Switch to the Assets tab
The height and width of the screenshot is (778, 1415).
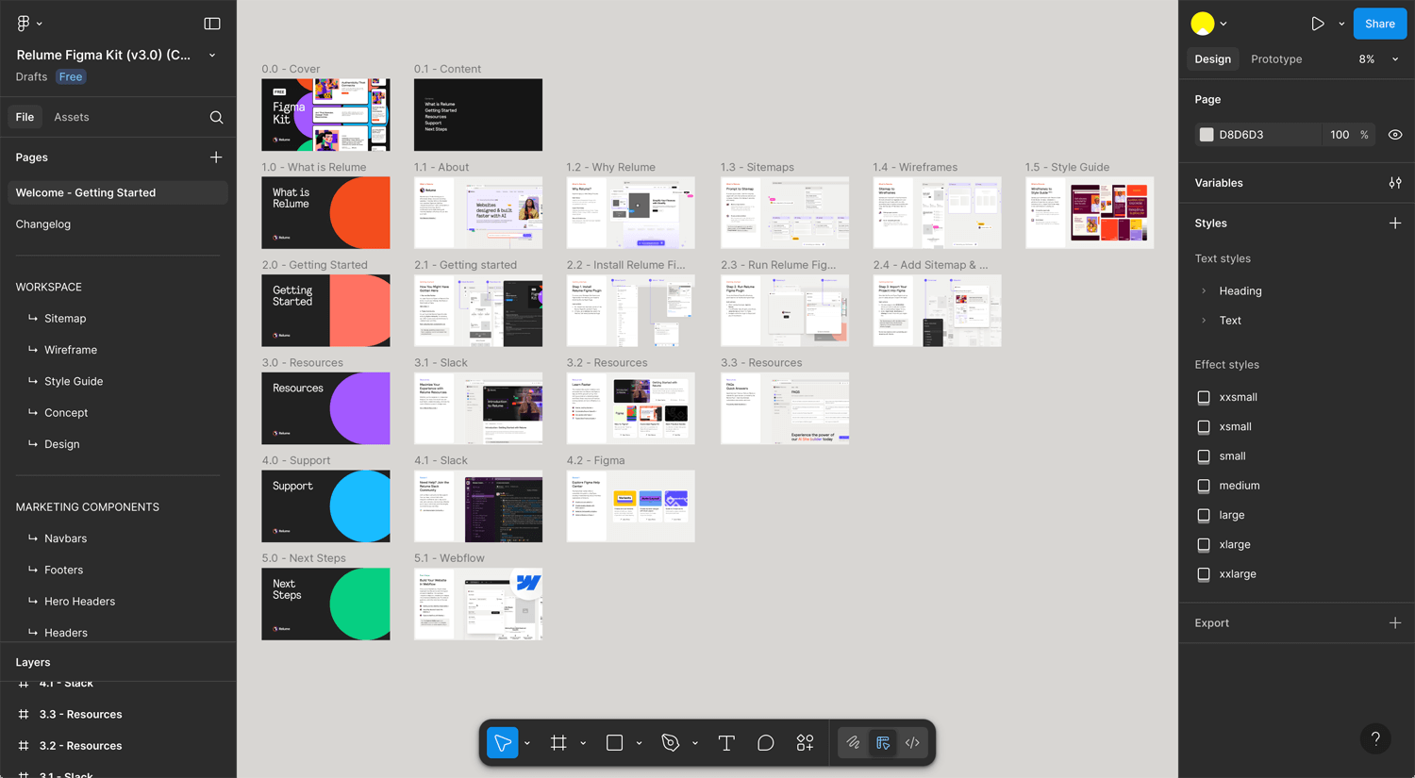point(72,117)
